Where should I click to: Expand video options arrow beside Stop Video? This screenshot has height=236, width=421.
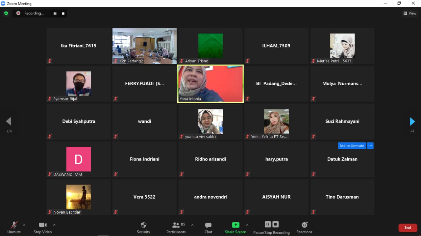tap(54, 225)
